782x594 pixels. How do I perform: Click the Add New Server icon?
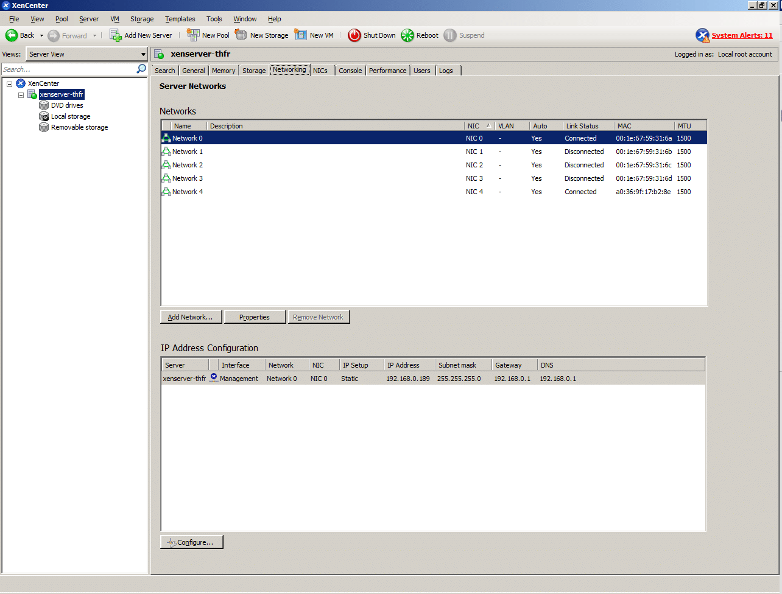tap(116, 35)
